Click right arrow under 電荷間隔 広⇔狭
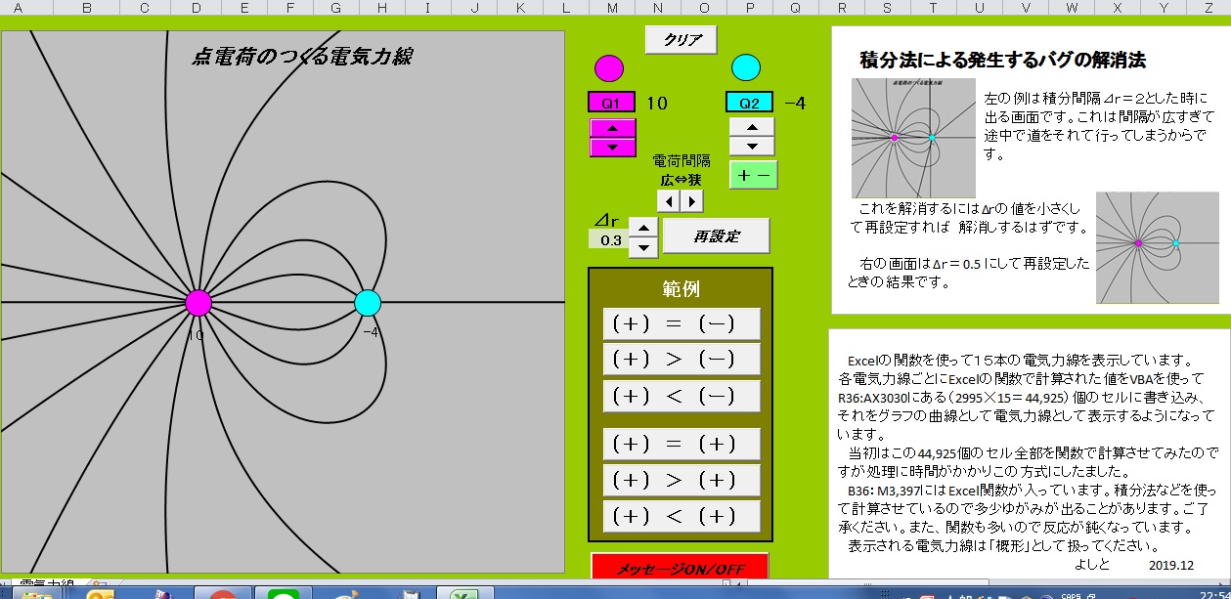The height and width of the screenshot is (599, 1231). coord(691,201)
